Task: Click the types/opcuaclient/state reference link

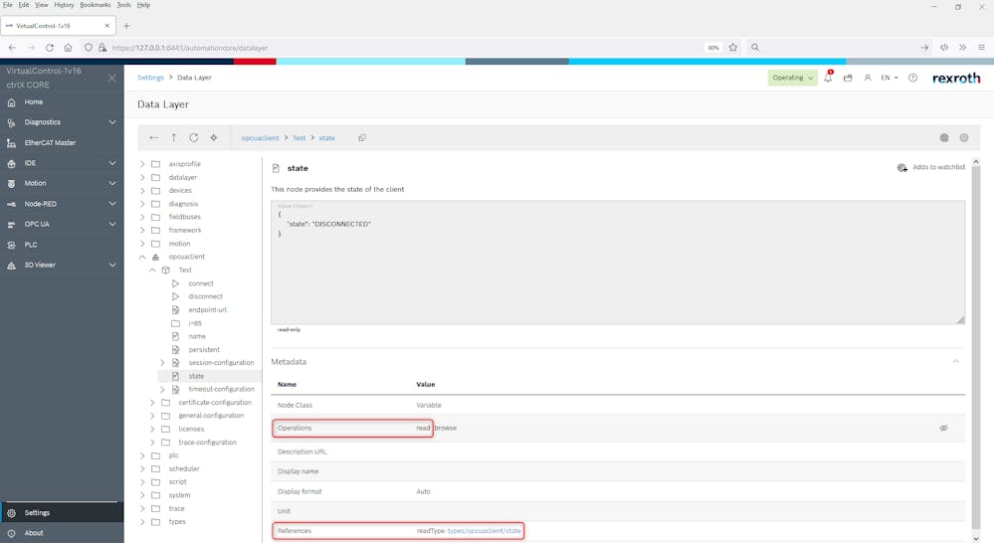Action: (484, 531)
